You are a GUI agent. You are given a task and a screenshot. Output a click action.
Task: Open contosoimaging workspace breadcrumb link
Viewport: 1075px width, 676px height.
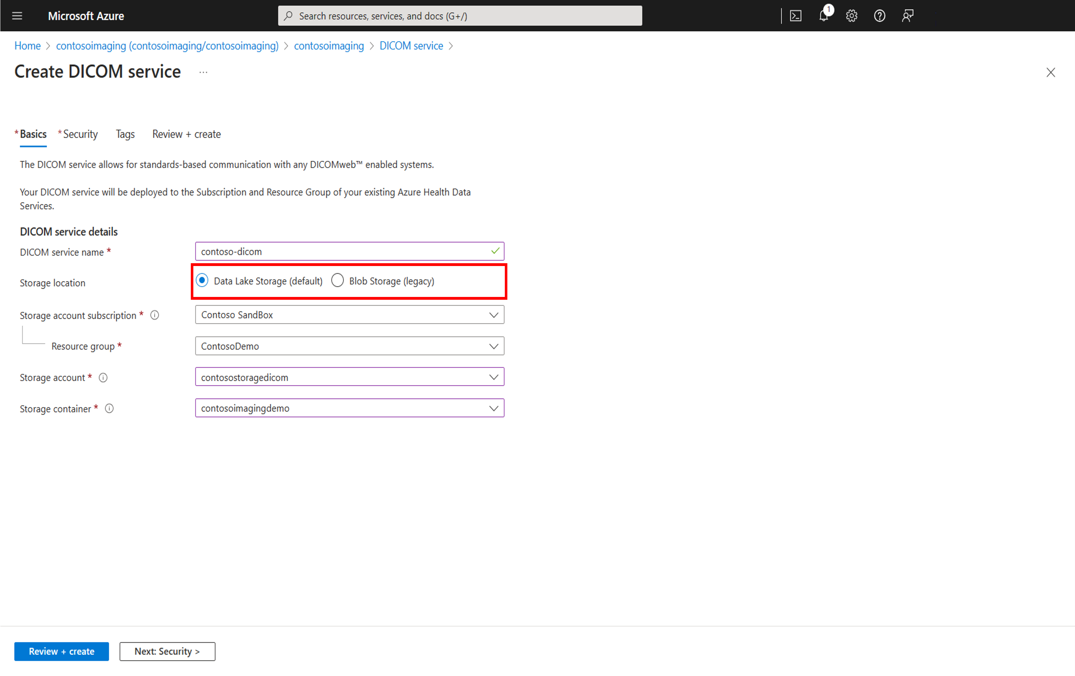click(329, 46)
